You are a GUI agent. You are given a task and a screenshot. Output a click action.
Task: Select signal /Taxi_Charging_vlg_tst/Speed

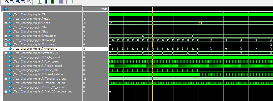[x=32, y=23]
